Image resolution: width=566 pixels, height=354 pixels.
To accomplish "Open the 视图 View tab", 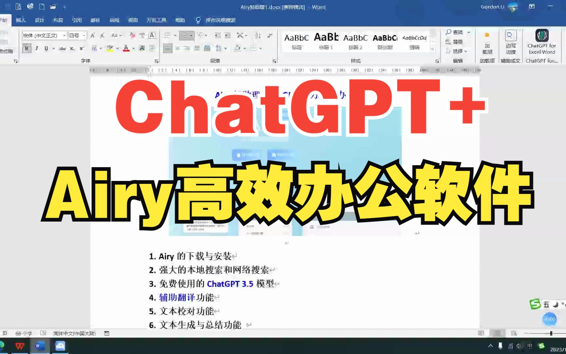I will (x=133, y=20).
